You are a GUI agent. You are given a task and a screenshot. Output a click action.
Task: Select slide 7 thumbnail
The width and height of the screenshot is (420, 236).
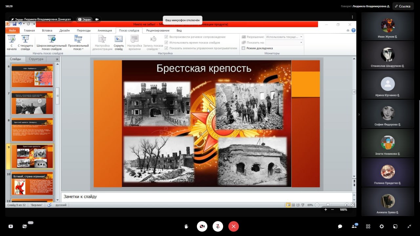[x=32, y=103]
